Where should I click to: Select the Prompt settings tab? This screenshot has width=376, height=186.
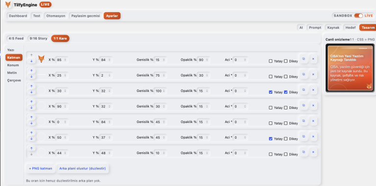click(x=315, y=27)
